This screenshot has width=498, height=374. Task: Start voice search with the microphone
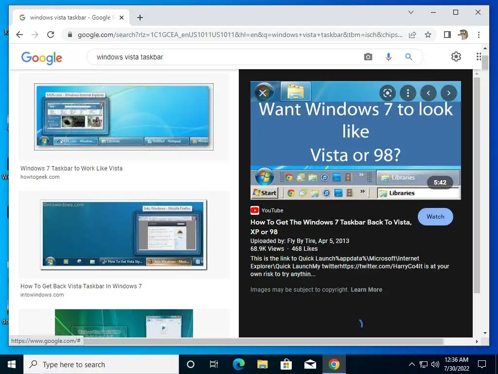tap(389, 57)
